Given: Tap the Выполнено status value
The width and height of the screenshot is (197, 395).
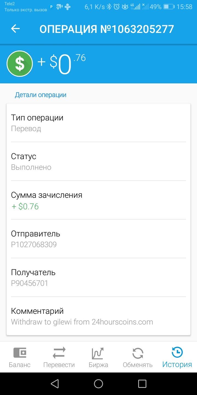Looking at the screenshot, I should click(31, 167).
